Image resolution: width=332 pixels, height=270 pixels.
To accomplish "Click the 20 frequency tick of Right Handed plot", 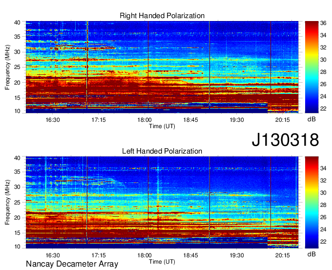I will click(17, 83).
